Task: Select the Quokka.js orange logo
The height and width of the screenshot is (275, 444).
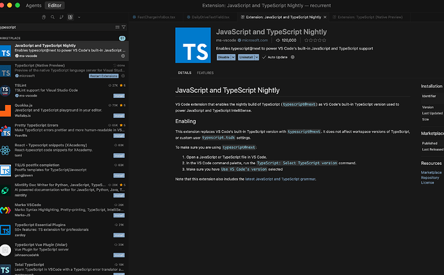Action: [5, 111]
